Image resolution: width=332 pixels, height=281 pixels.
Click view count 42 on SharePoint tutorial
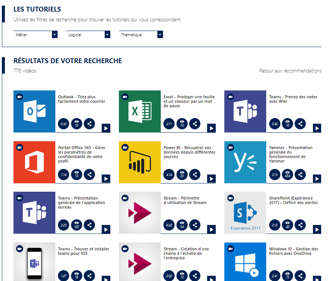point(288,225)
